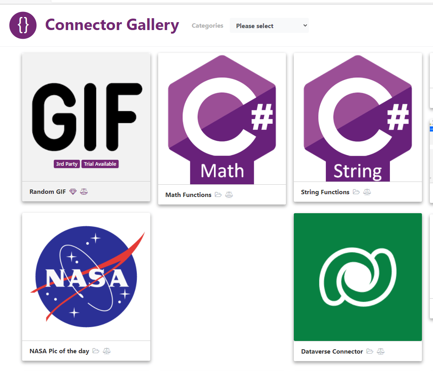This screenshot has width=433, height=371.
Task: Click the folder icon next to Dataverse Connector
Action: click(x=370, y=351)
